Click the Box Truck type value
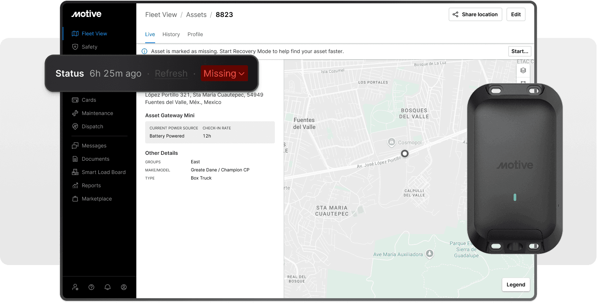 pos(201,178)
